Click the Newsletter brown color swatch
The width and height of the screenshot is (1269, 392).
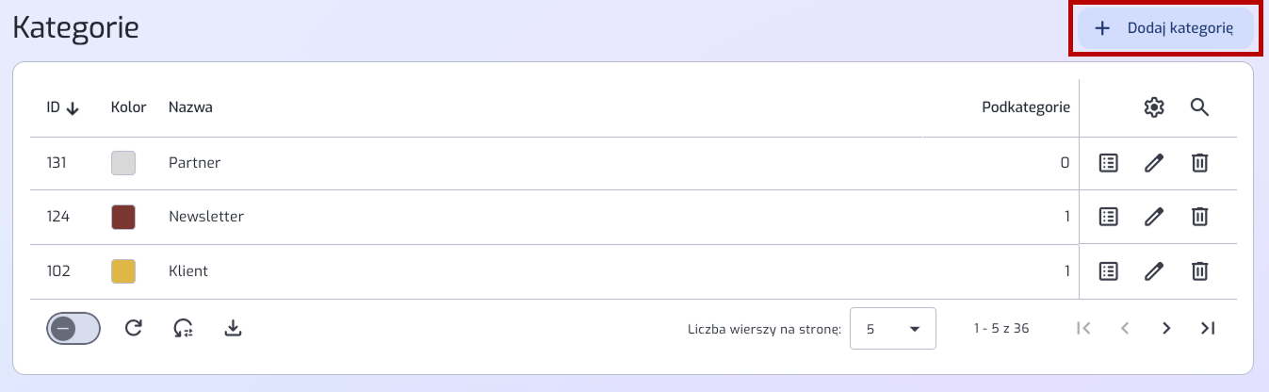pos(123,217)
